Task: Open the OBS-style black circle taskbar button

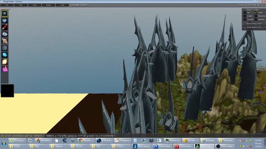Action: pos(225,146)
